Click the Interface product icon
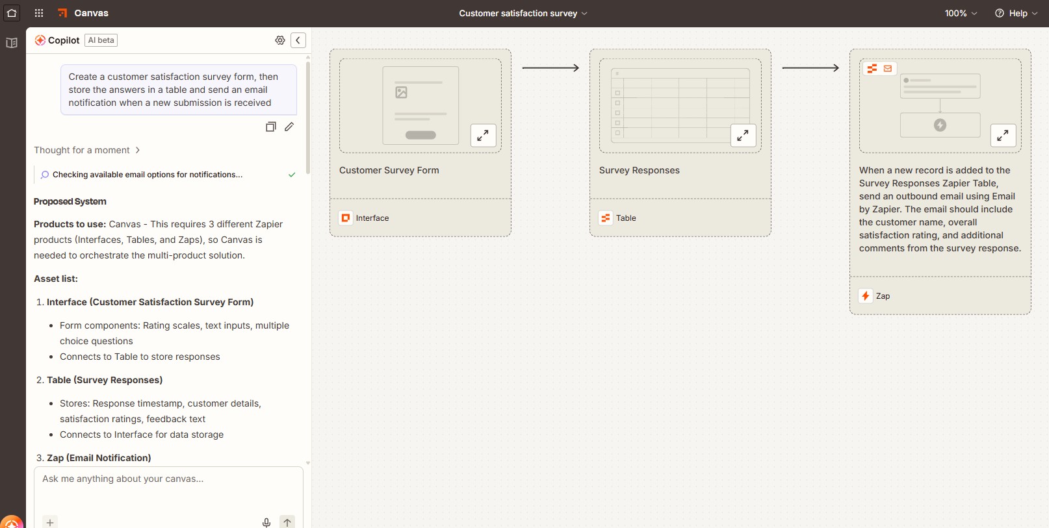The height and width of the screenshot is (528, 1049). [x=346, y=218]
